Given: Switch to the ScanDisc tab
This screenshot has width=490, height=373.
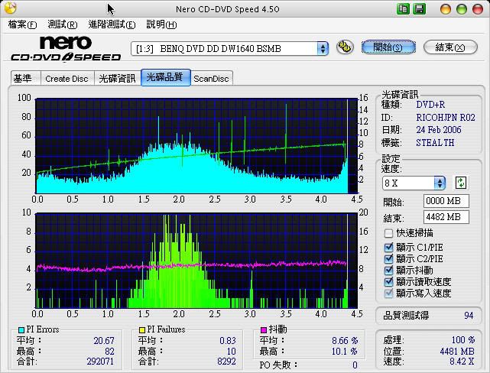Looking at the screenshot, I should (211, 79).
